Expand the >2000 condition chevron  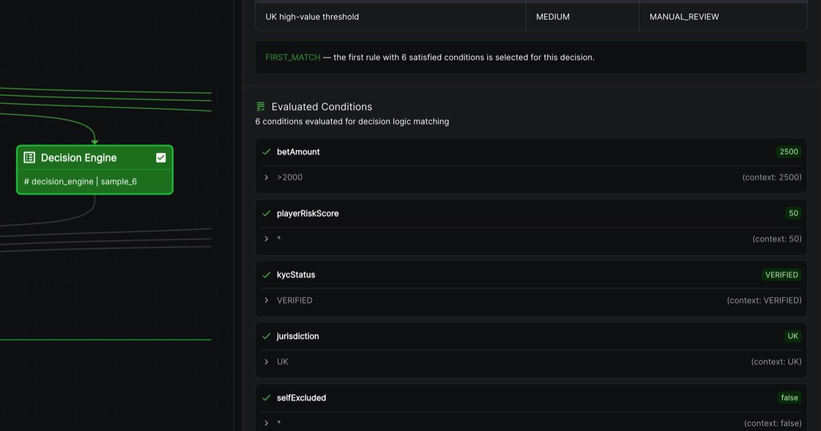click(267, 177)
